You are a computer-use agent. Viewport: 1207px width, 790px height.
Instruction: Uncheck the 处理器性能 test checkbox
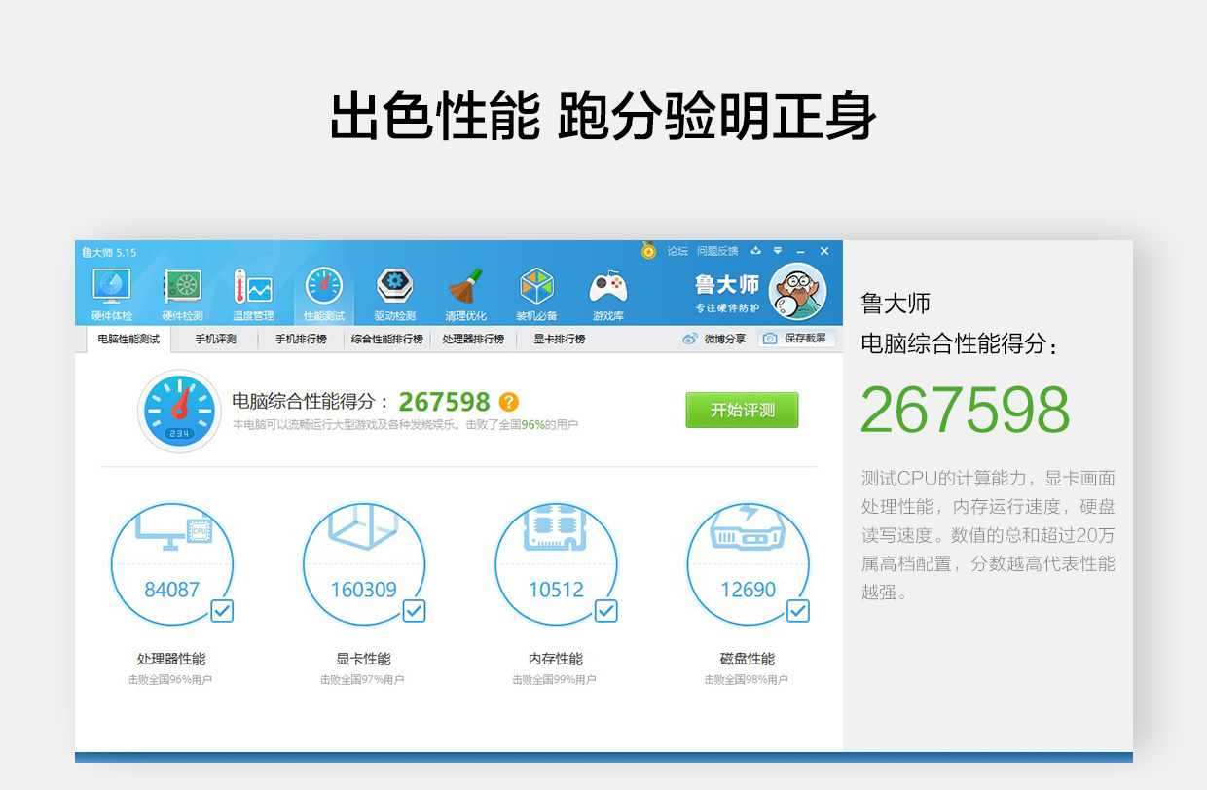click(x=222, y=611)
